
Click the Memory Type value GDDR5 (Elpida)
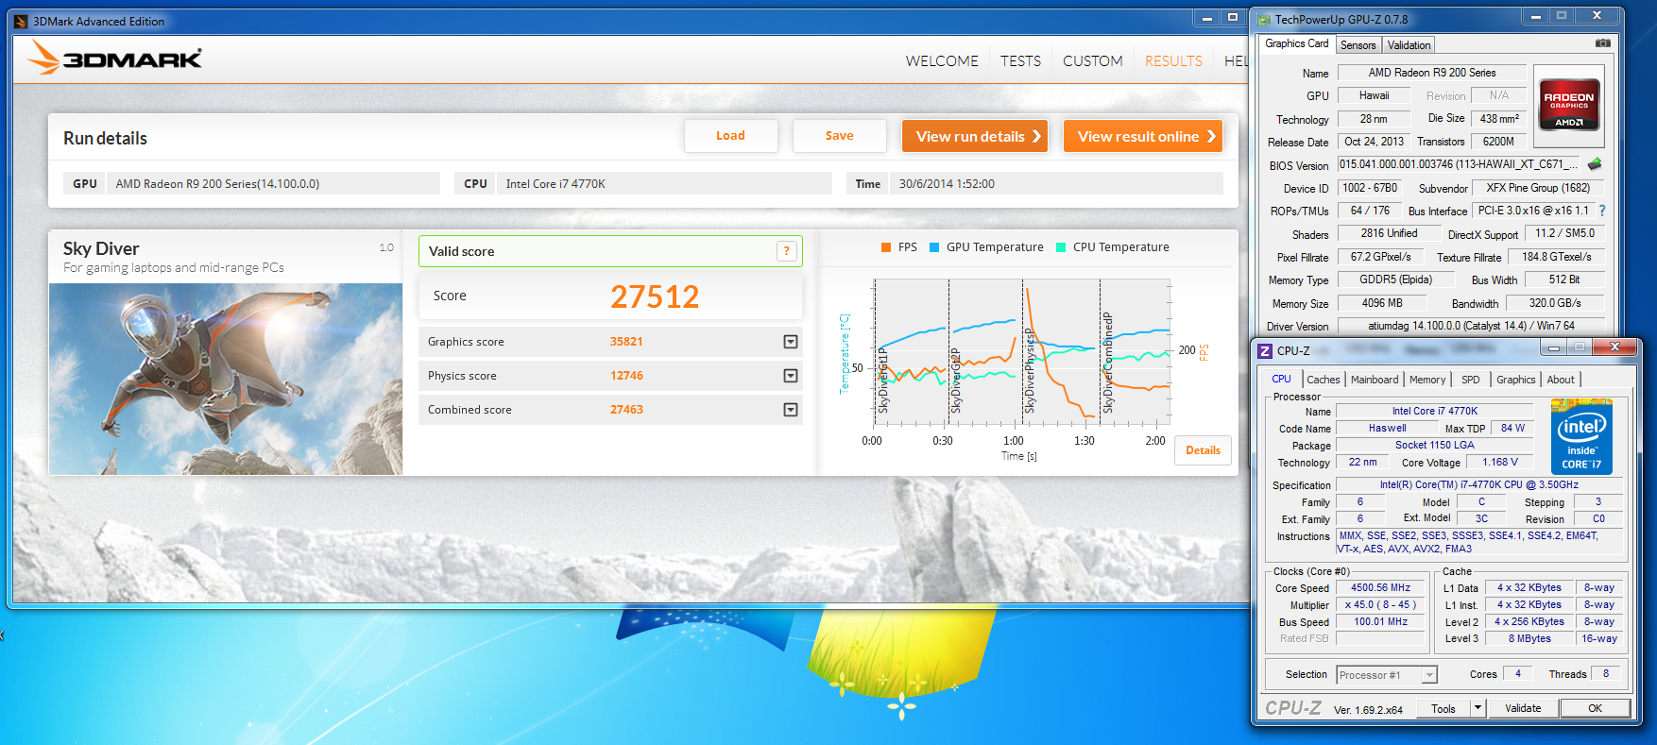pyautogui.click(x=1395, y=279)
